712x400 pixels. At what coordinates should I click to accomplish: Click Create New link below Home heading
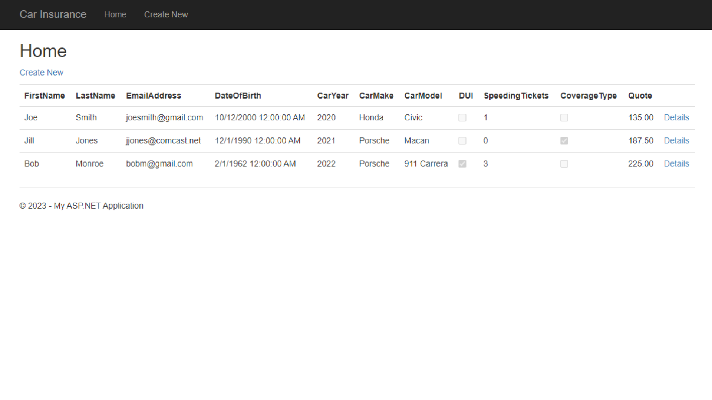pyautogui.click(x=41, y=73)
